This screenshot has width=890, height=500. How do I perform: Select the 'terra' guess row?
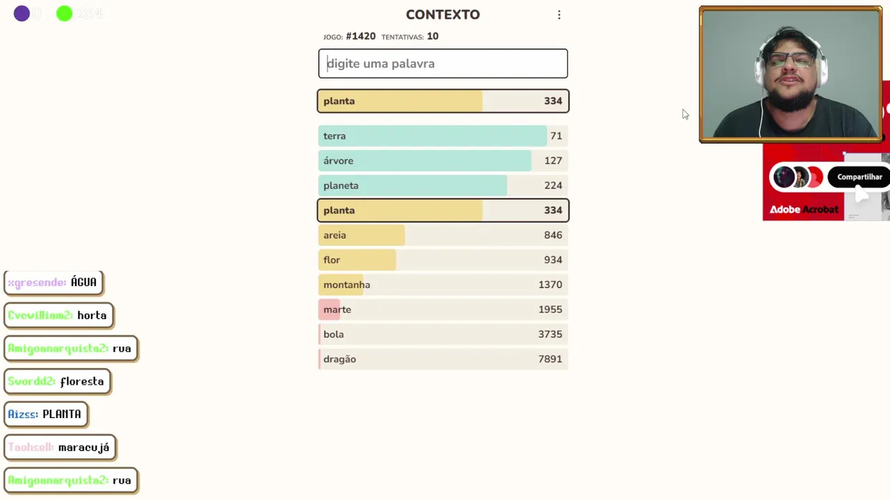point(443,136)
